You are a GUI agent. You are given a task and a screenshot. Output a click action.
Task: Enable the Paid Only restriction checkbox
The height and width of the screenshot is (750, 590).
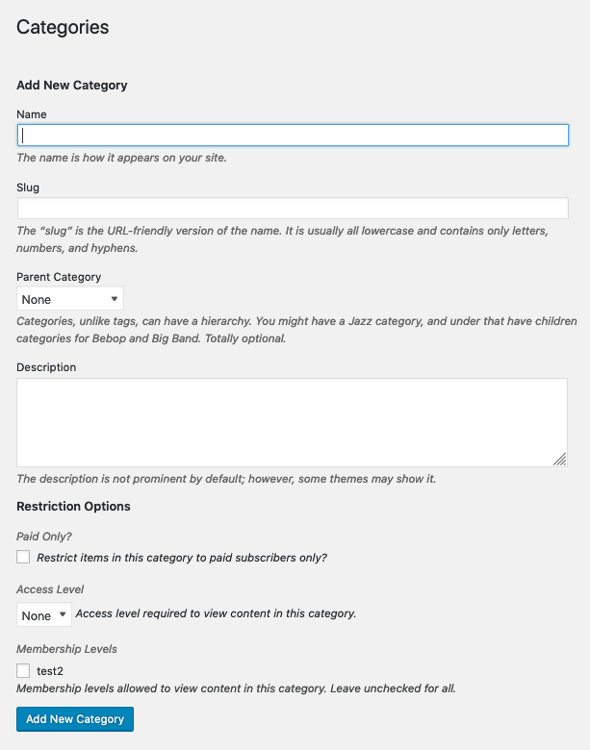23,557
